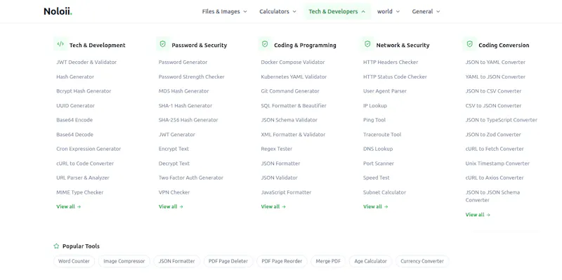Viewport: 562px width, 280px height.
Task: Collapse the Tech & Developers menu
Action: (x=337, y=11)
